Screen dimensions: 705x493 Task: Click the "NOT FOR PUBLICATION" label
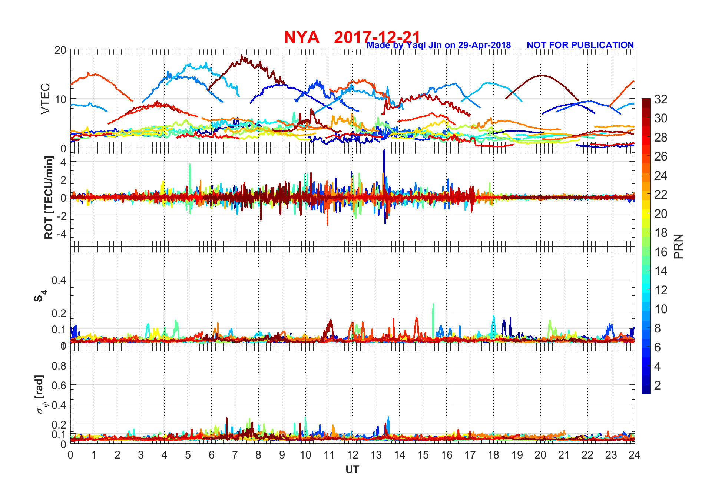click(580, 45)
